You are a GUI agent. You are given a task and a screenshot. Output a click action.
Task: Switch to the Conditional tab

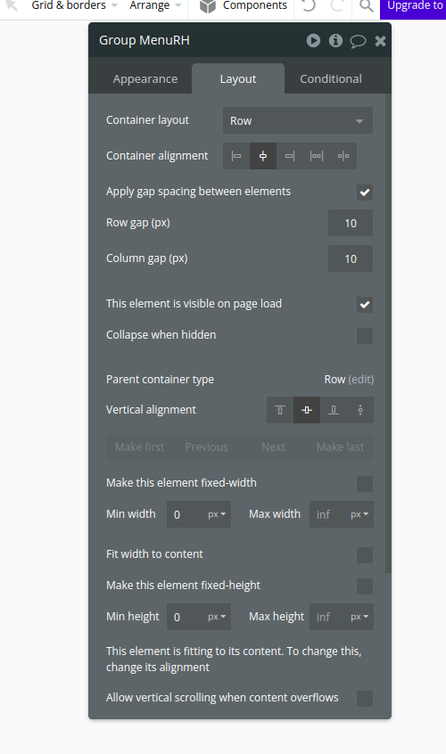331,78
